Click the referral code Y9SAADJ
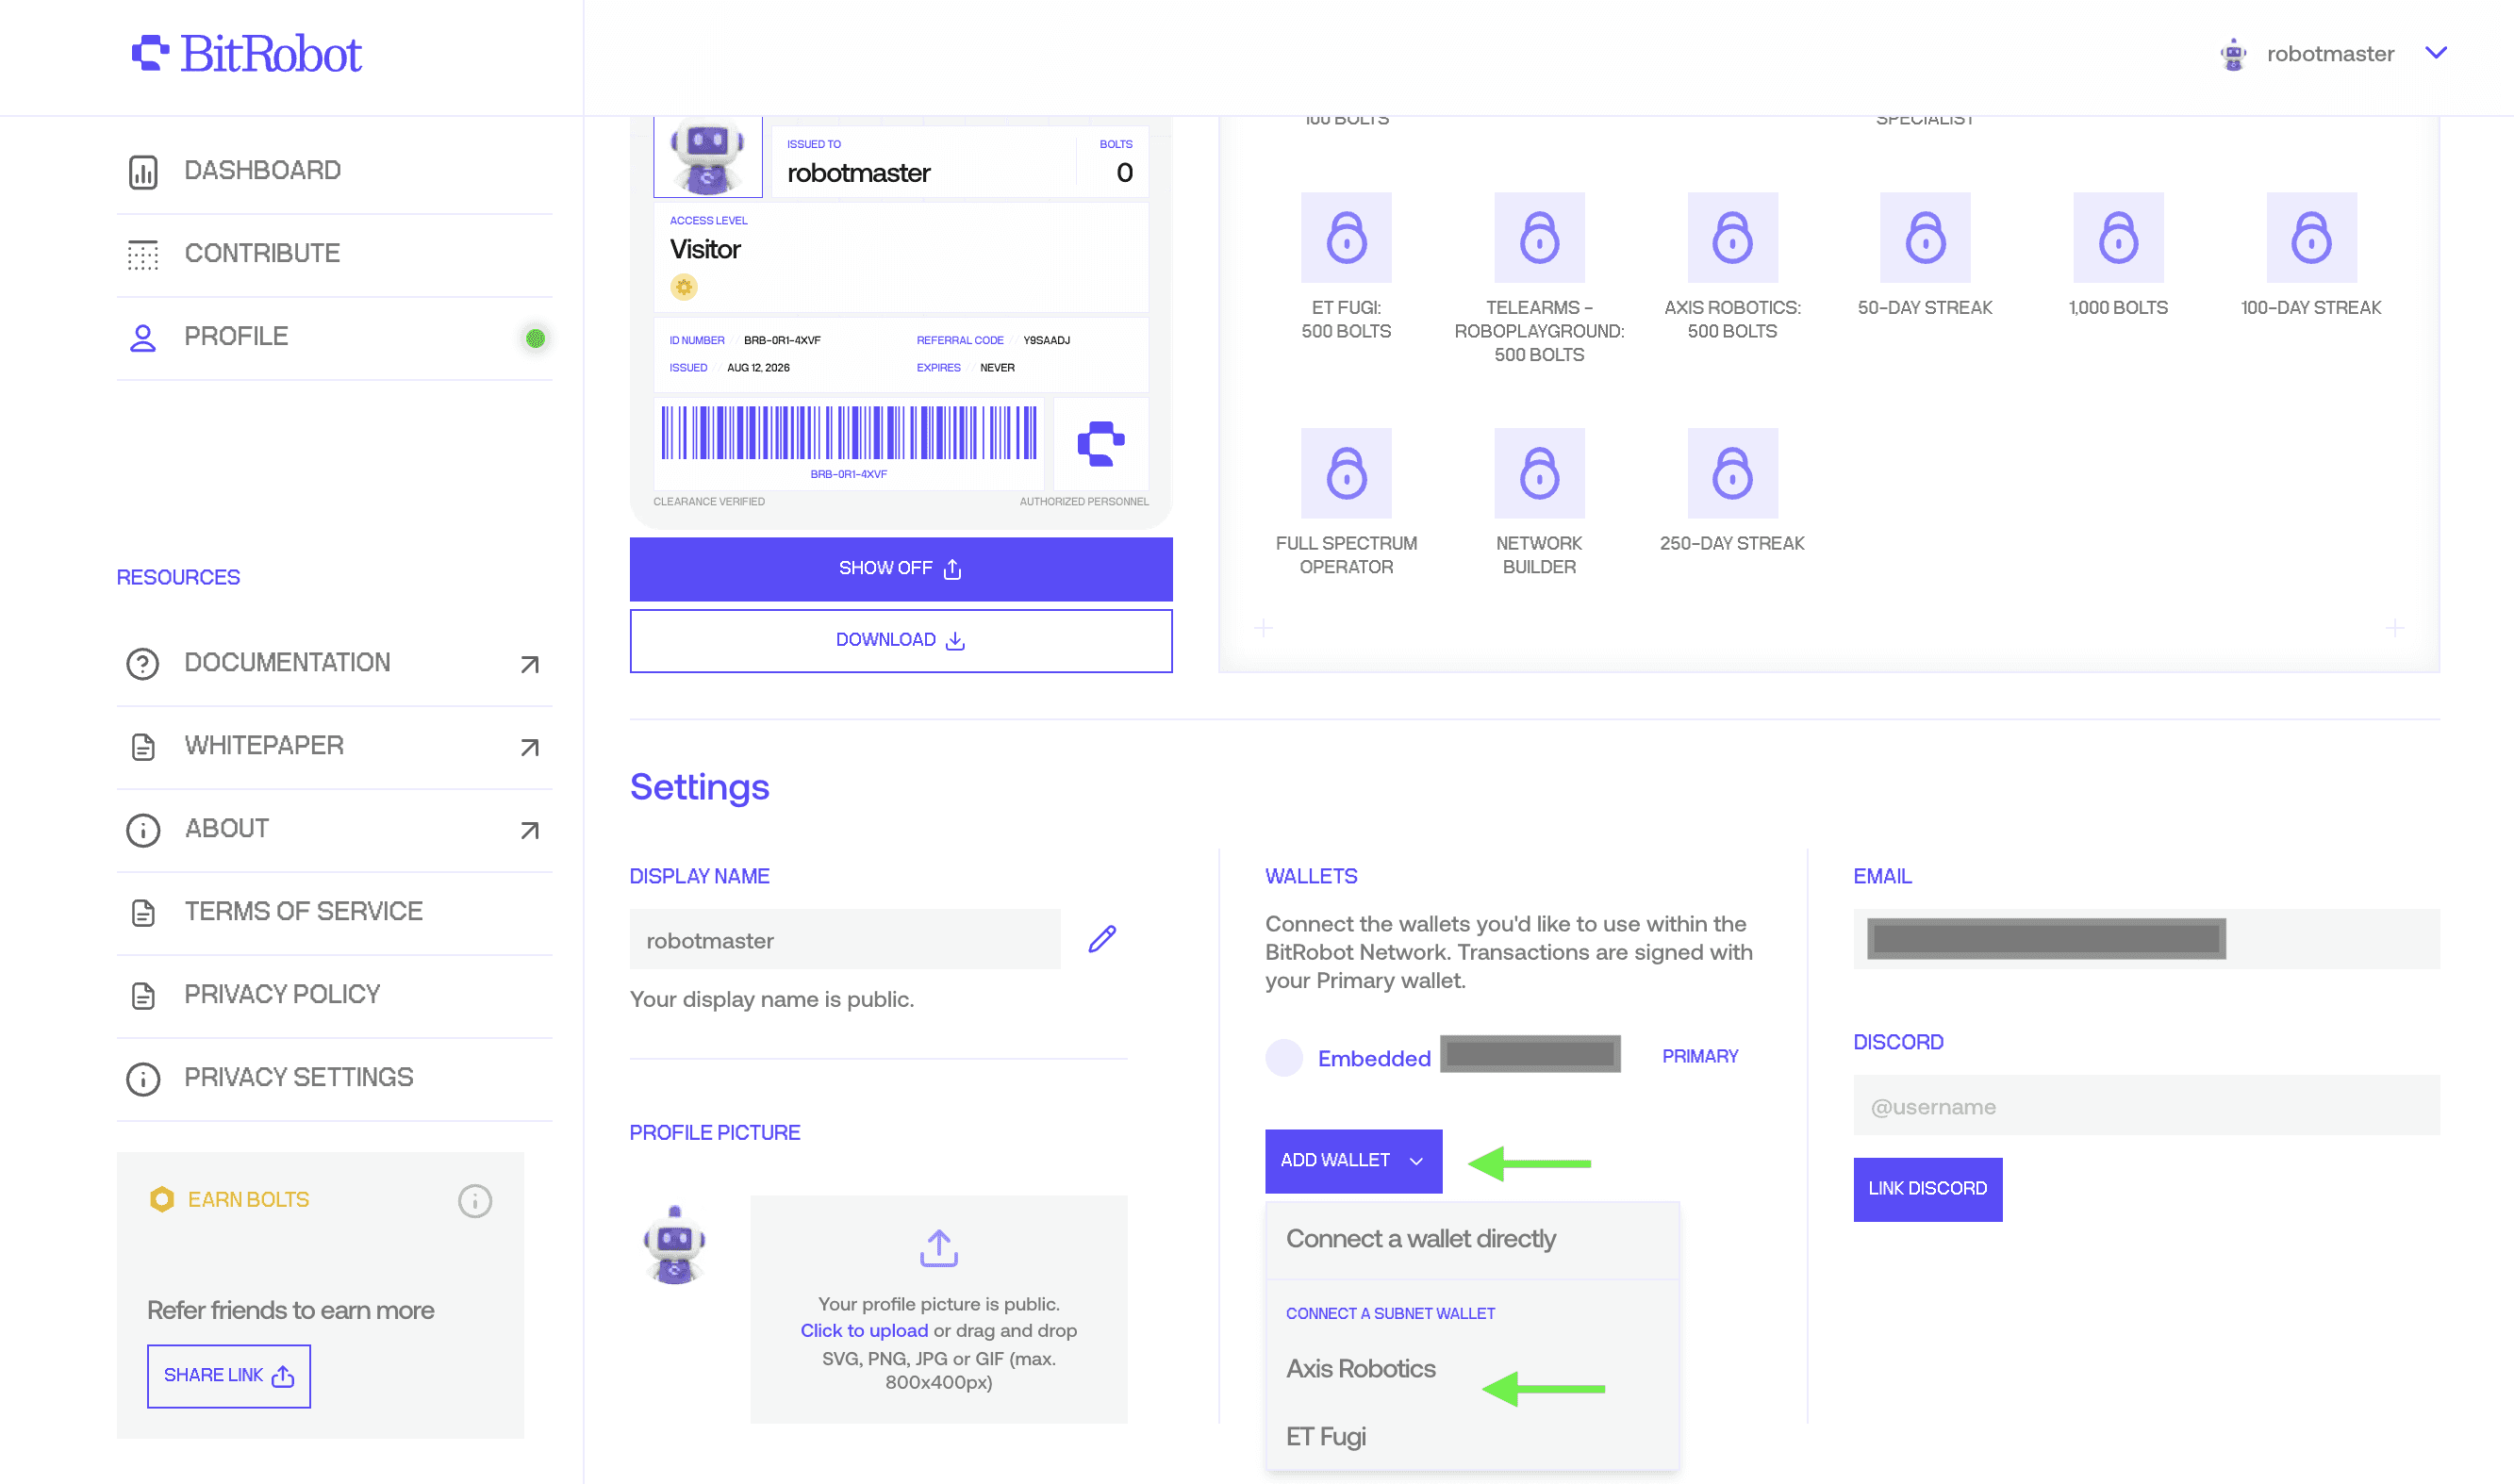This screenshot has width=2514, height=1484. pos(1046,341)
